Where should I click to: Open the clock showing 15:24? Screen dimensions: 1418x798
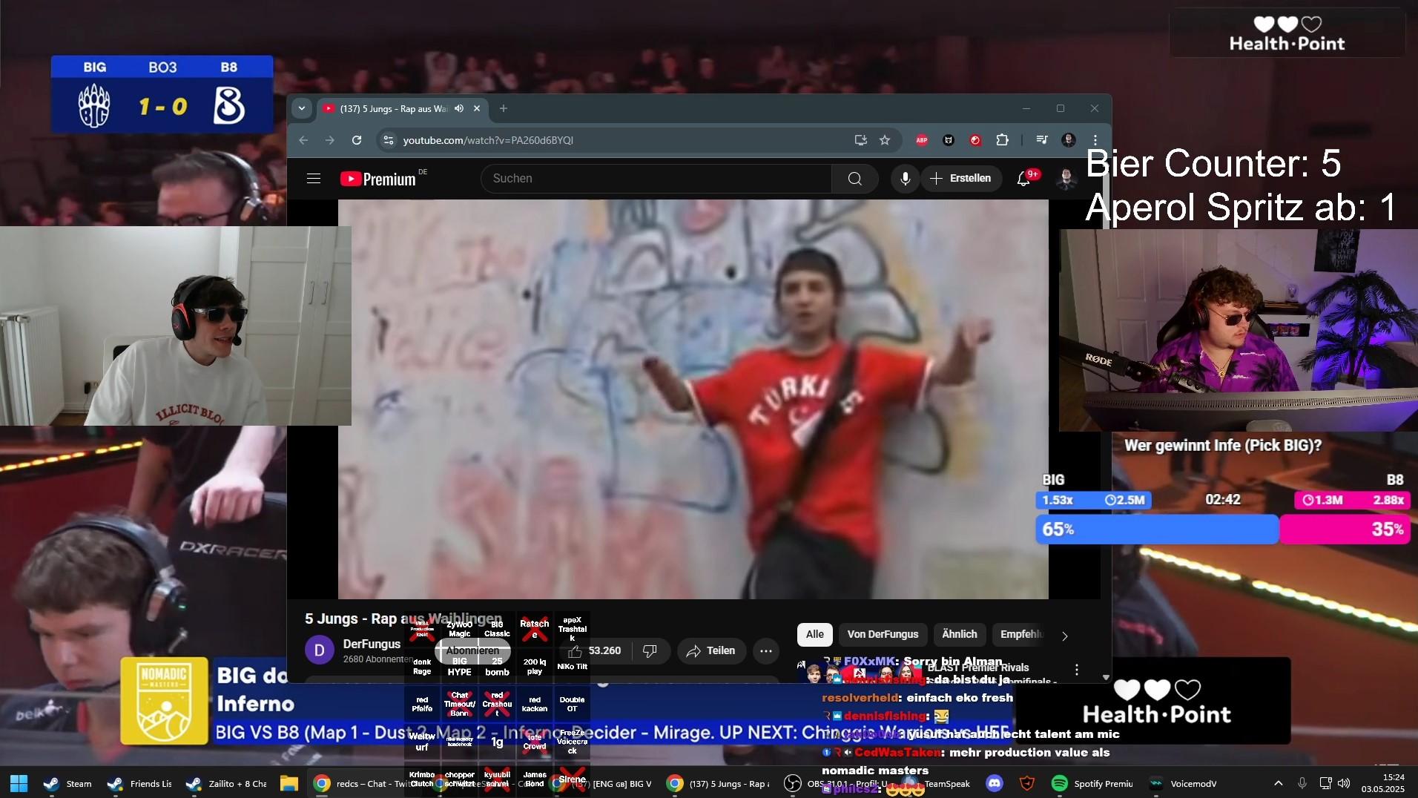coord(1383,783)
